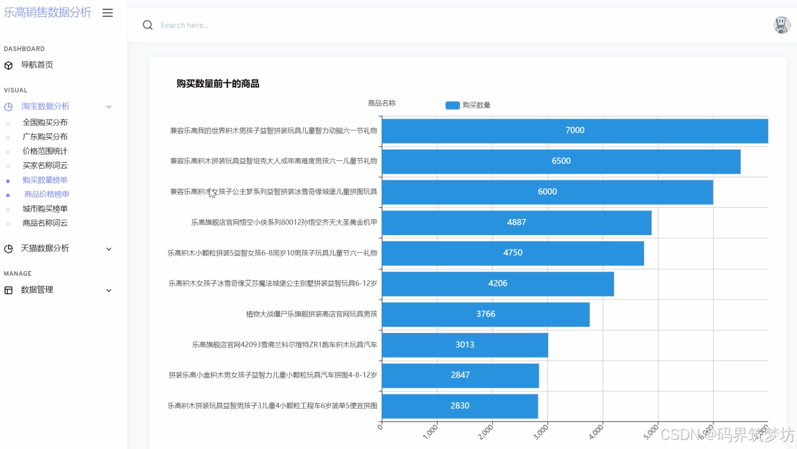
Task: Open the user avatar menu
Action: [782, 25]
